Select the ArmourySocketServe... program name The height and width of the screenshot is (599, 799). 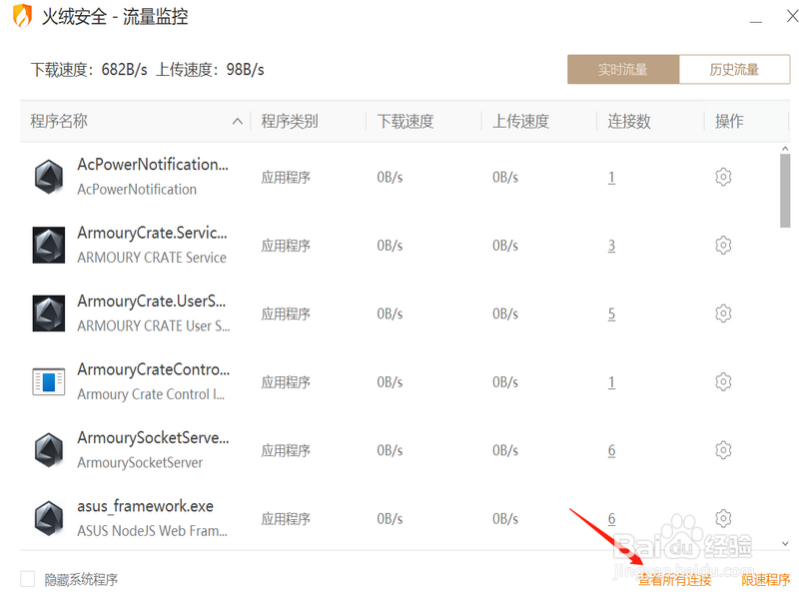(x=153, y=437)
